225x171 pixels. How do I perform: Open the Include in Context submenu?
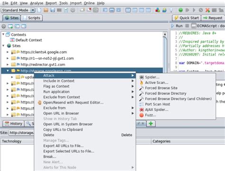85,81
